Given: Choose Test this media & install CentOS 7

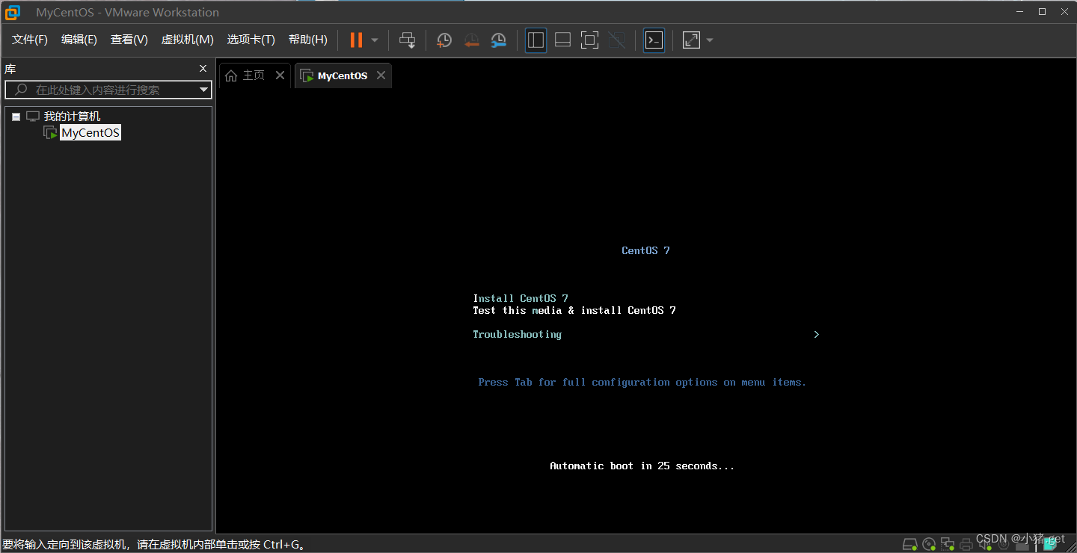Looking at the screenshot, I should pos(574,310).
